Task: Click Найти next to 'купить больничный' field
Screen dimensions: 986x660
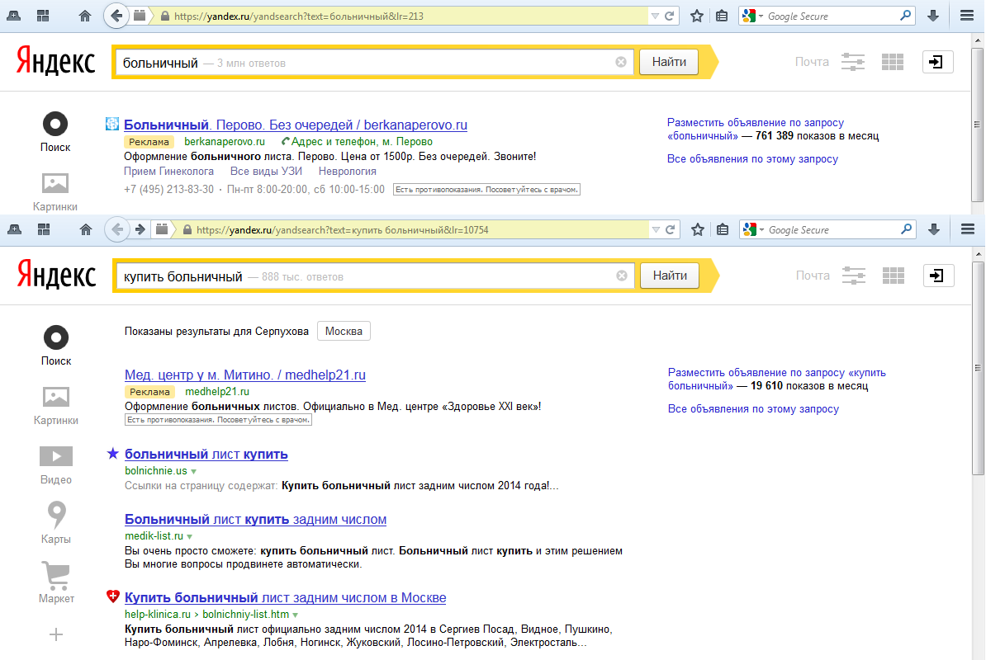Action: [x=670, y=275]
